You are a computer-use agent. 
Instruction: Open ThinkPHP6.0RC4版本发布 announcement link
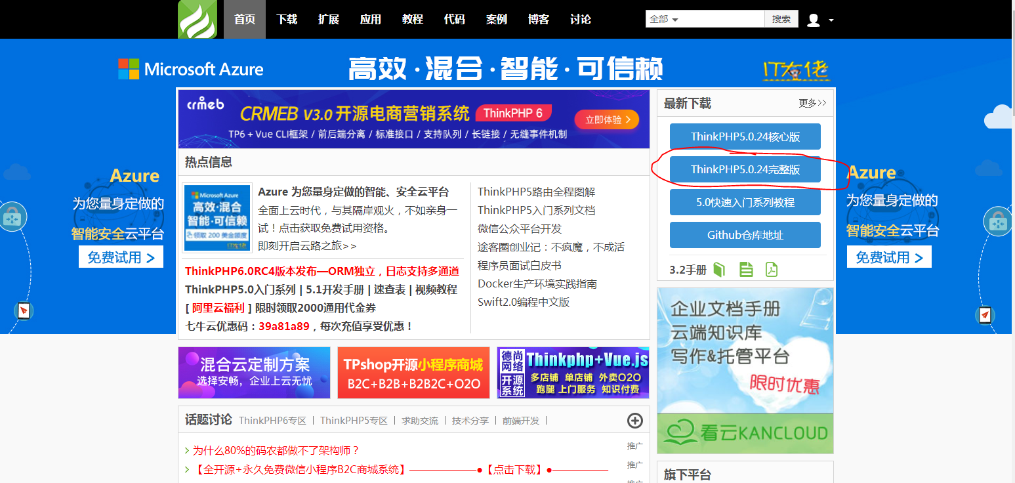coord(322,271)
